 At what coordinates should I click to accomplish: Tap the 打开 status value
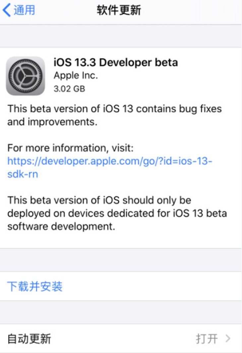tap(207, 339)
